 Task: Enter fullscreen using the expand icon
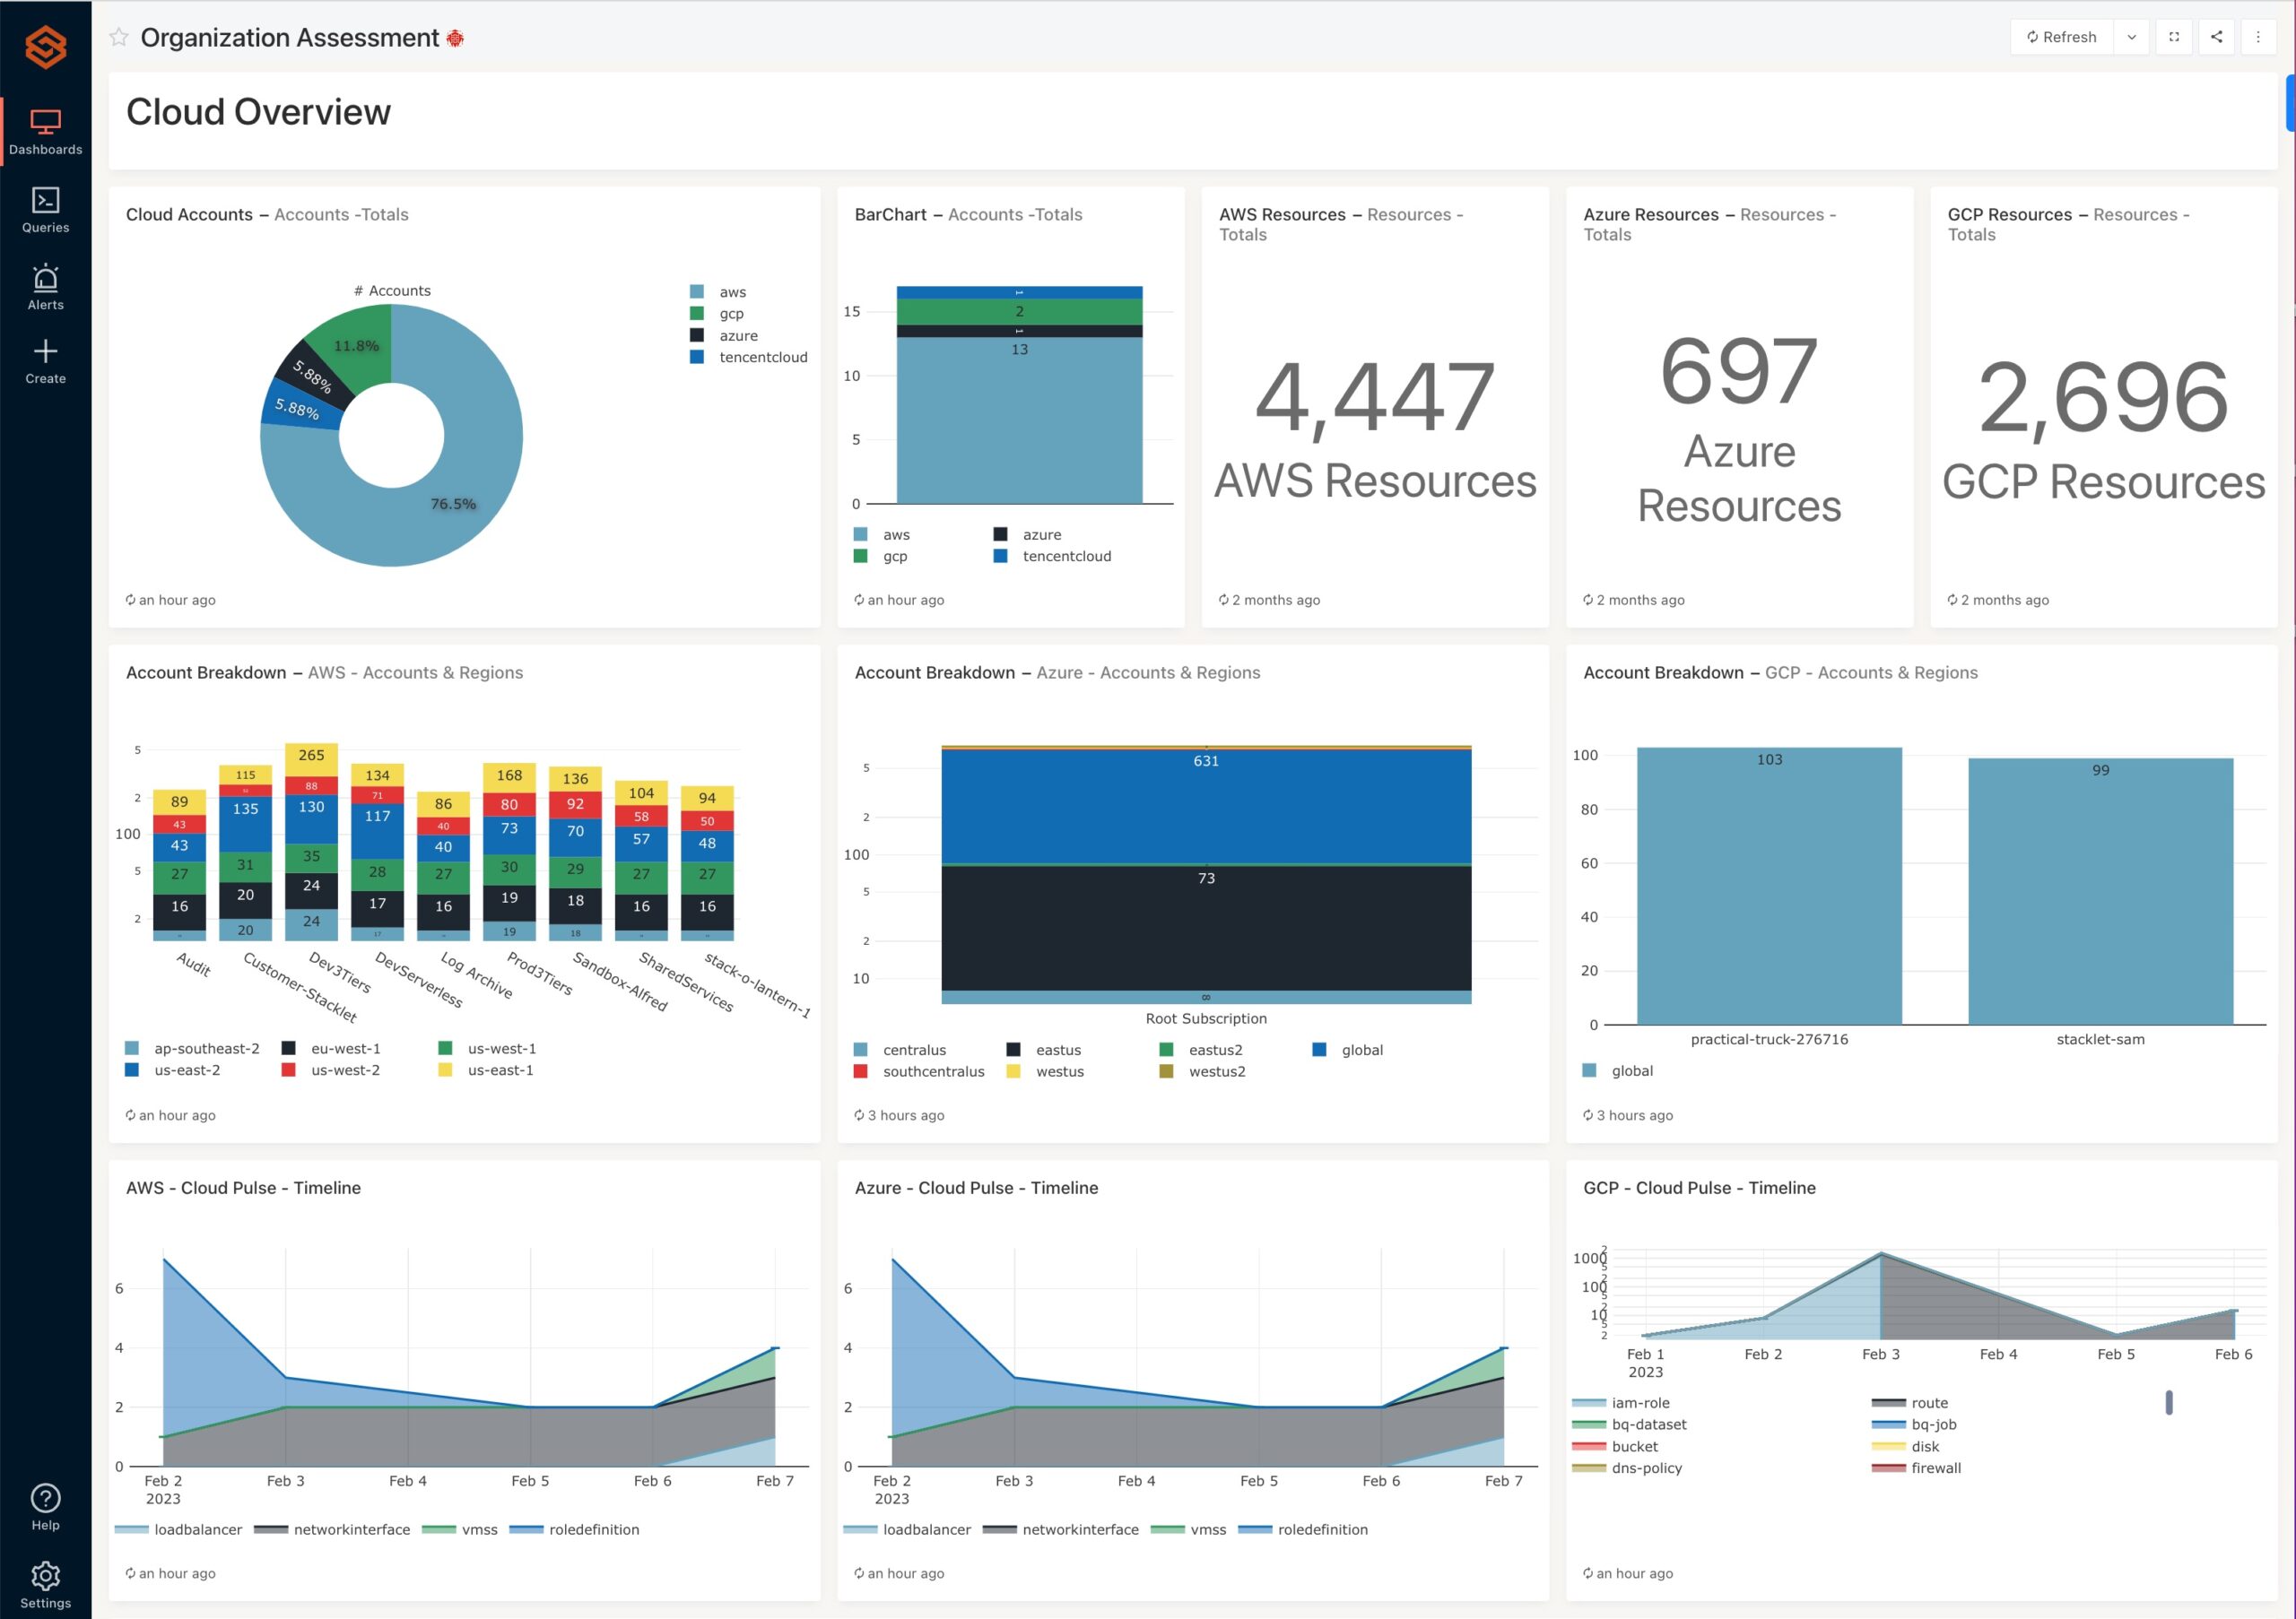click(2174, 37)
